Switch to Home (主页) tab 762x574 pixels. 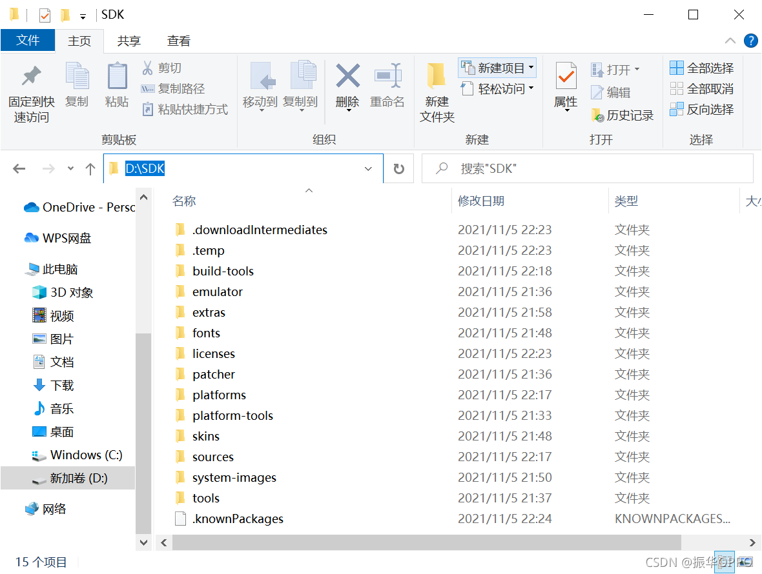79,41
